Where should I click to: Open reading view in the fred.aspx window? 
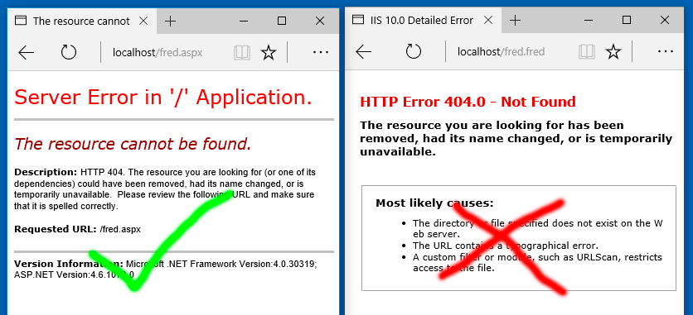242,53
